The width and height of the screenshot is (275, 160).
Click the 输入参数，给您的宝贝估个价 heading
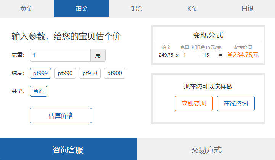(x=66, y=36)
